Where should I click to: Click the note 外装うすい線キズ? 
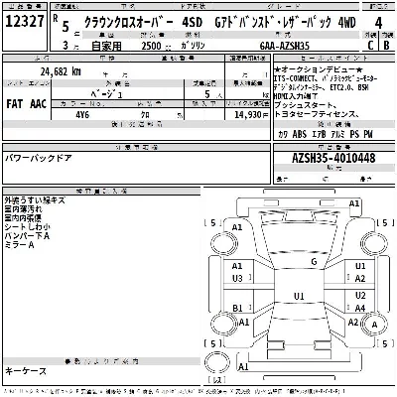tap(35, 200)
